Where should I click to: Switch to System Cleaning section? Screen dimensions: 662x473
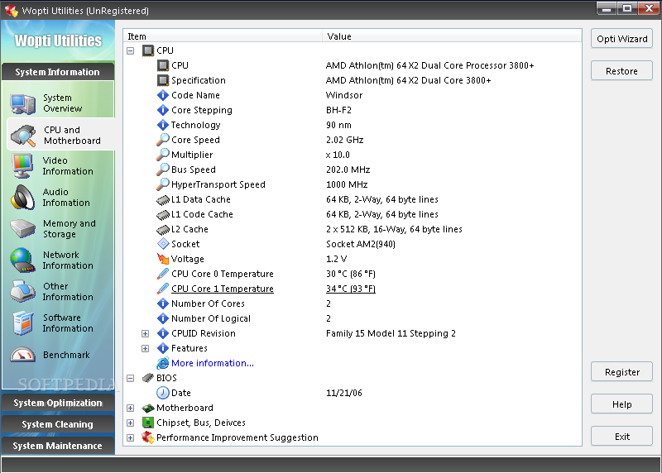tap(58, 424)
